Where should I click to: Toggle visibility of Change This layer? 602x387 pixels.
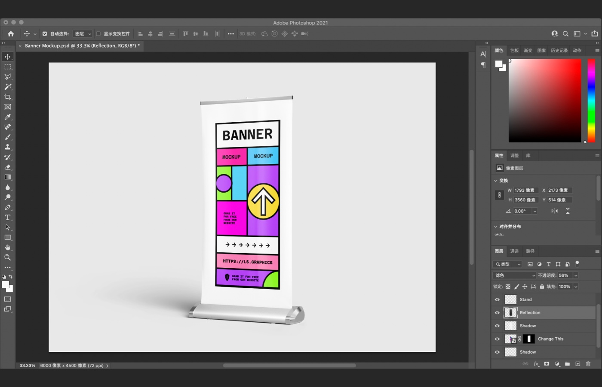(x=497, y=339)
